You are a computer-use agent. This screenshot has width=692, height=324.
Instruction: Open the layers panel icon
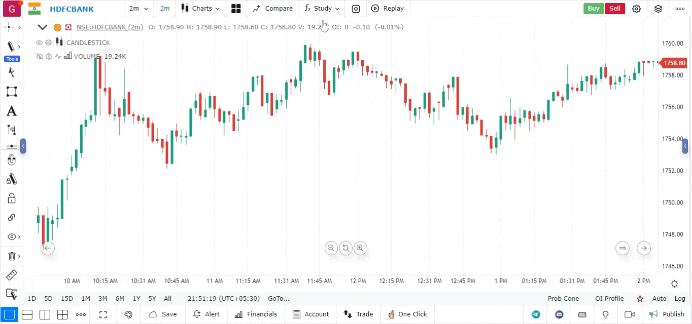point(658,9)
